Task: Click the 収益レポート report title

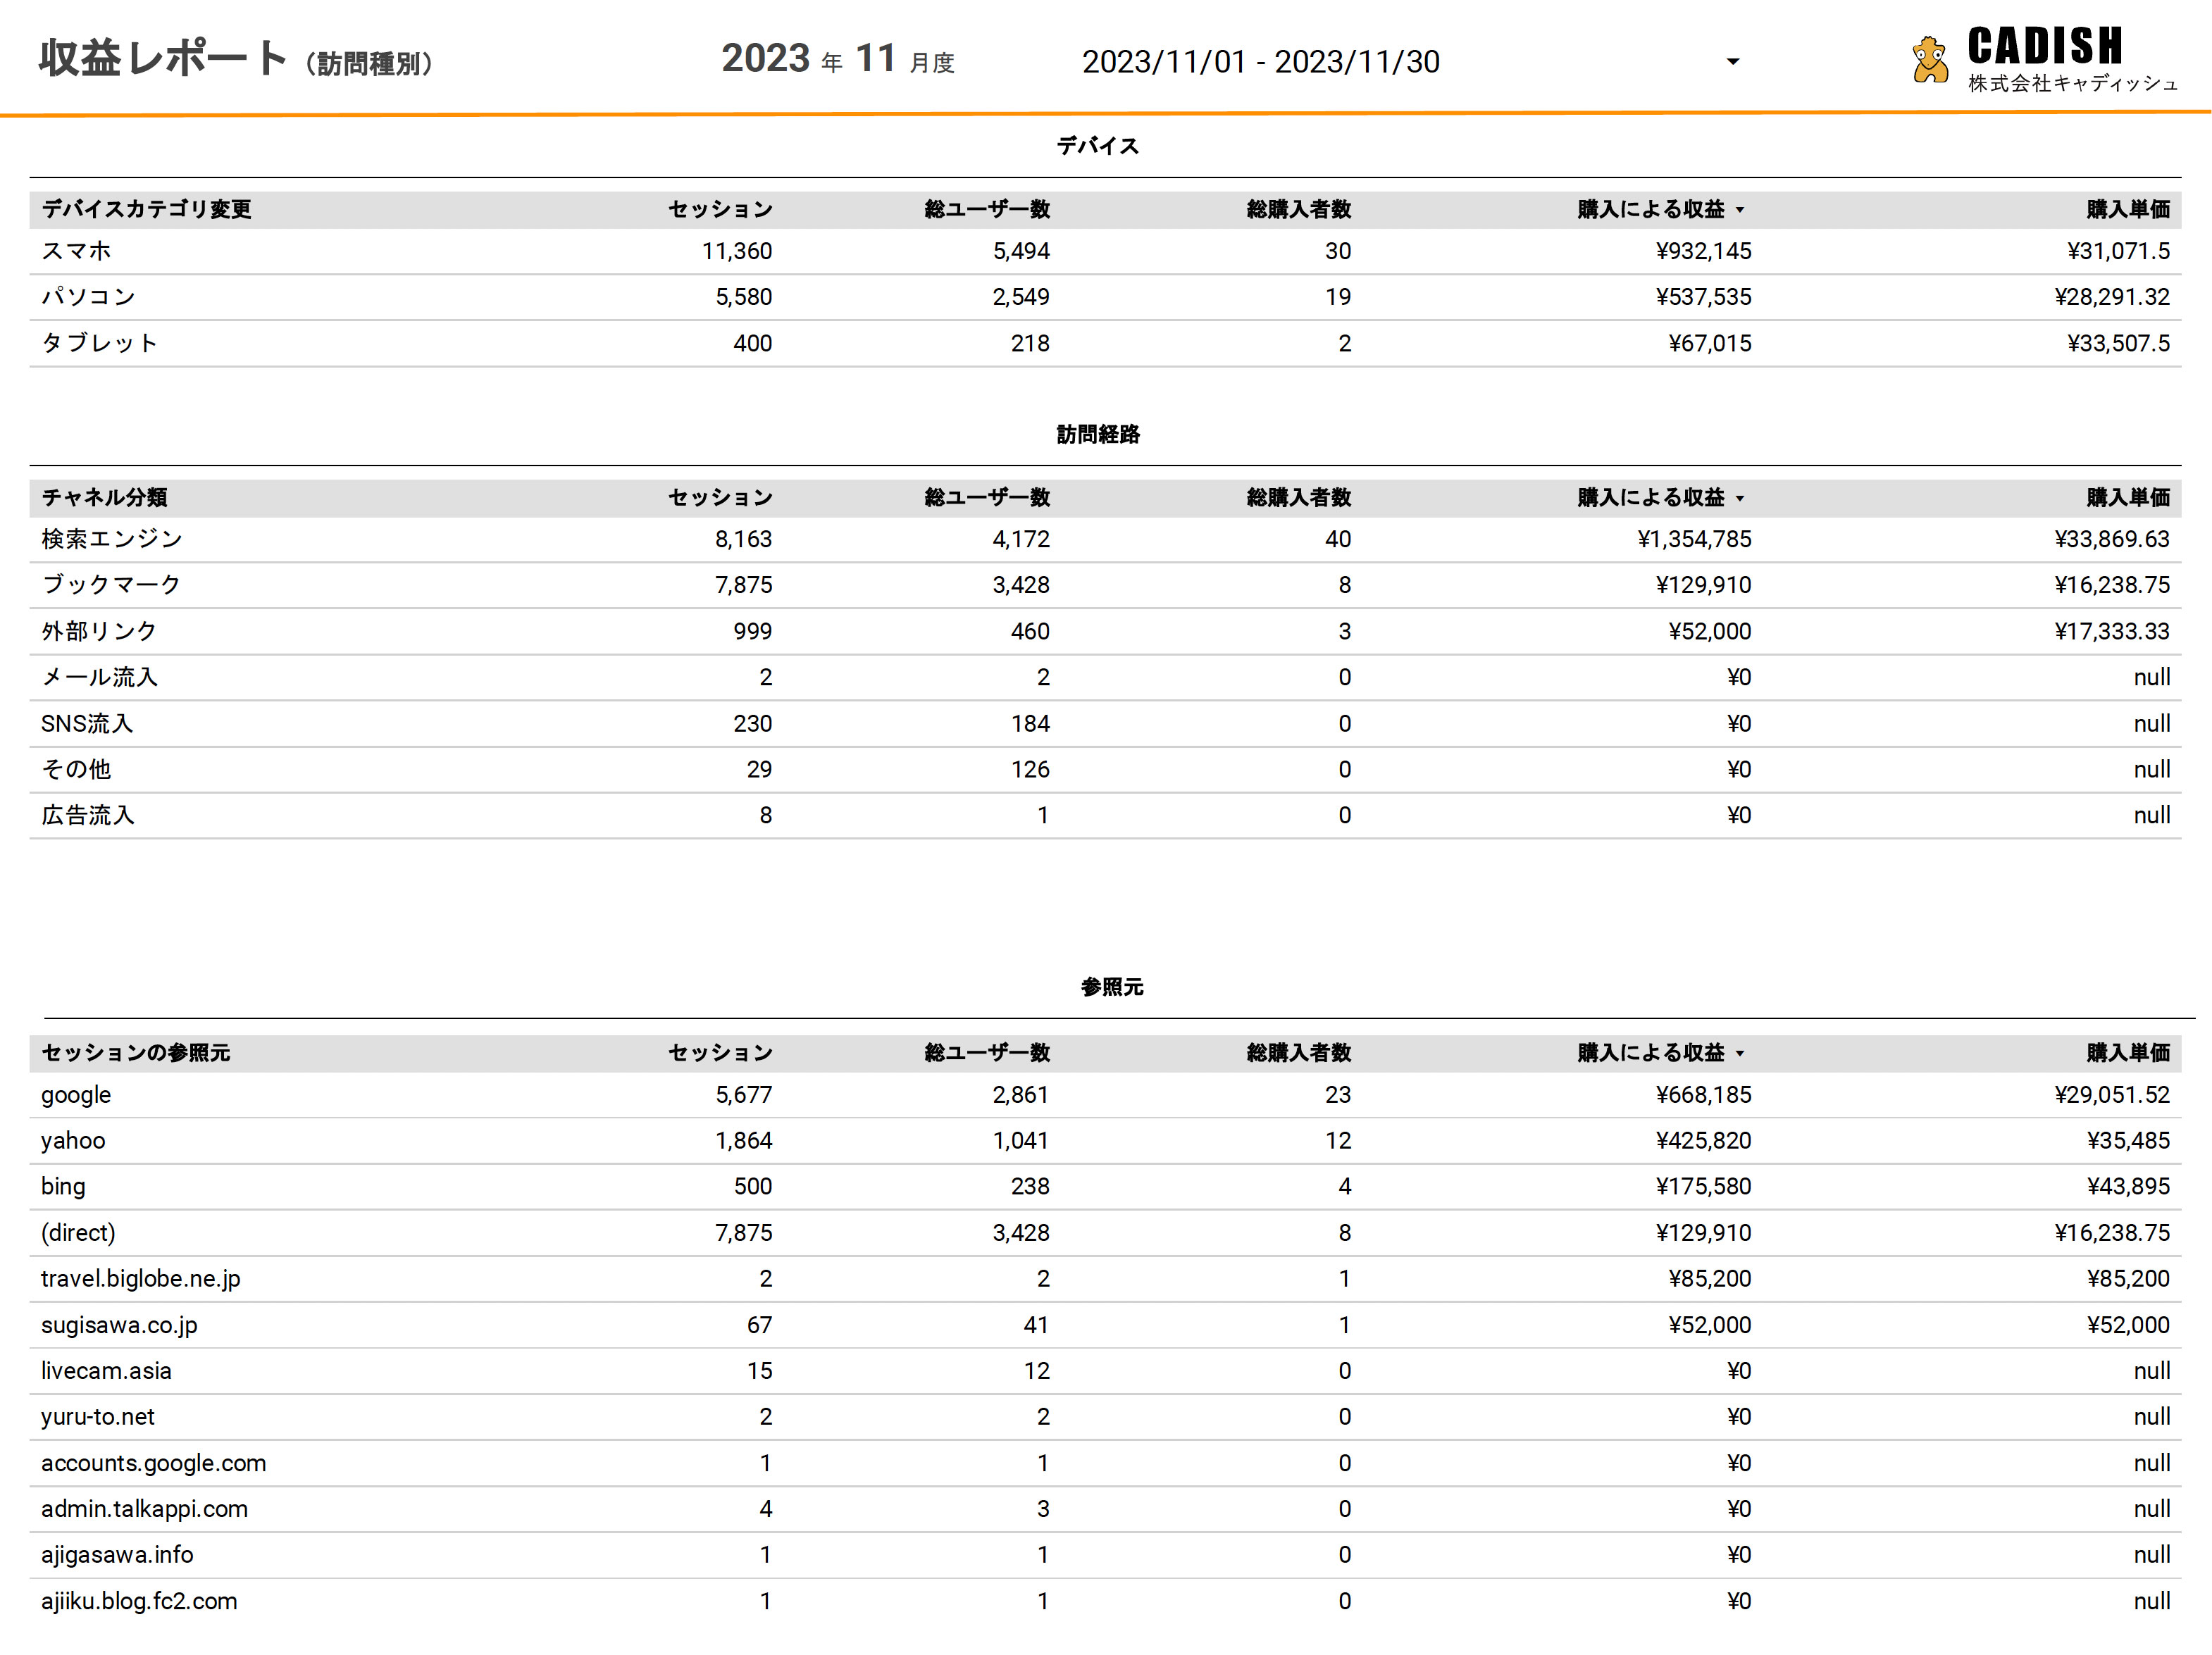Action: coord(163,59)
